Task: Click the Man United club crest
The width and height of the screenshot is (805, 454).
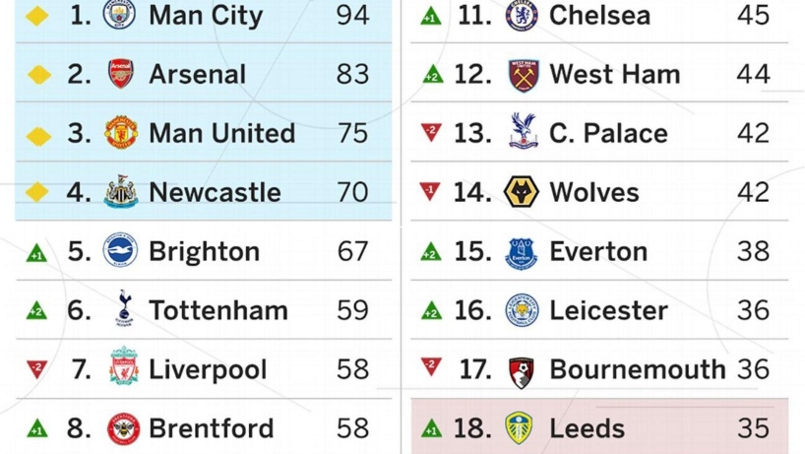Action: pos(120,133)
